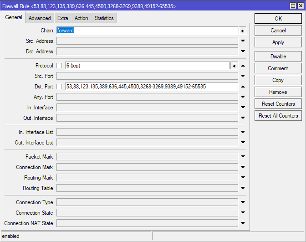Expand the Out. Interface field
Screen dimensions: 306x242
243,118
